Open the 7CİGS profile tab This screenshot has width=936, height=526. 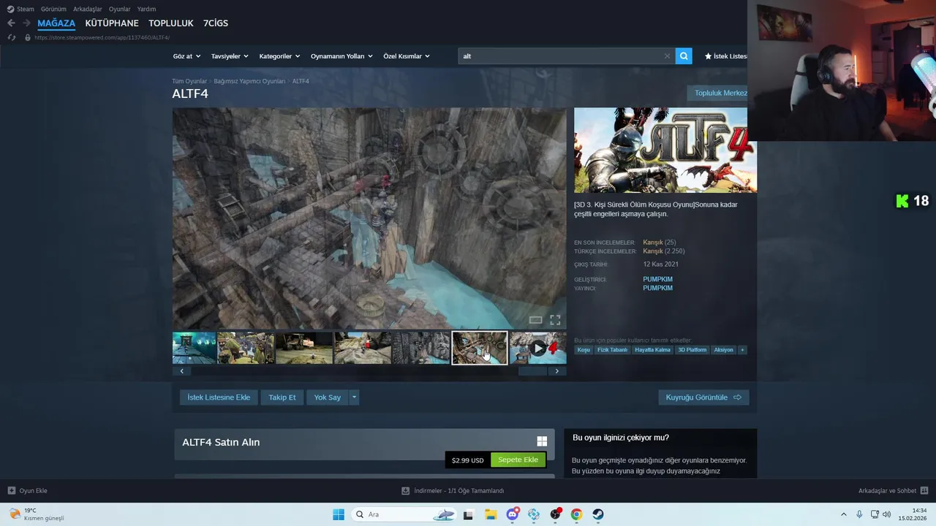point(216,23)
